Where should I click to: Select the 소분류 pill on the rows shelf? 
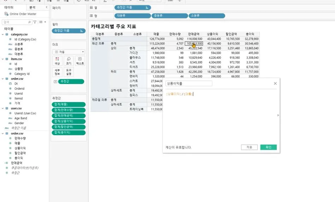(x=207, y=16)
